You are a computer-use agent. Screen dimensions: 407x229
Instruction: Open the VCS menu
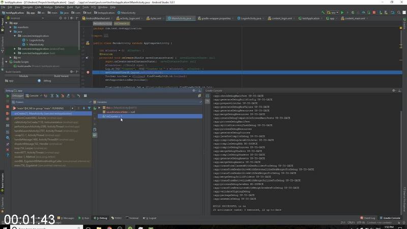coord(93,7)
